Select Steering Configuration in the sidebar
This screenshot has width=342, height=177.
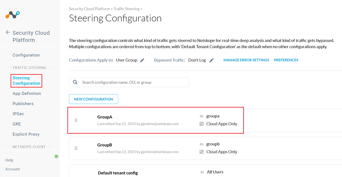[26, 80]
